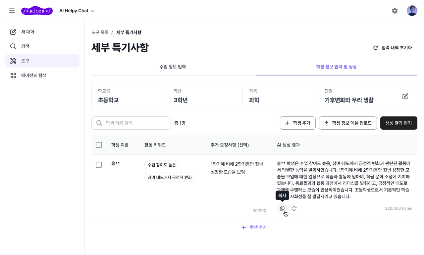Copy the AI generated result for 홍**
This screenshot has width=424, height=255.
coord(282,208)
